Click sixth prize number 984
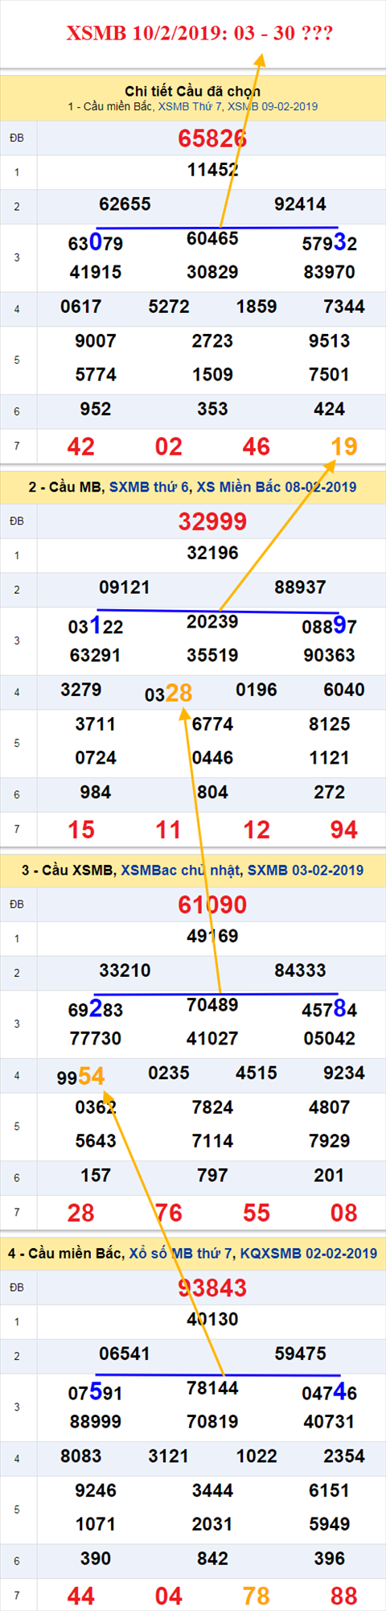Viewport: 386px width, 1611px height. (96, 793)
